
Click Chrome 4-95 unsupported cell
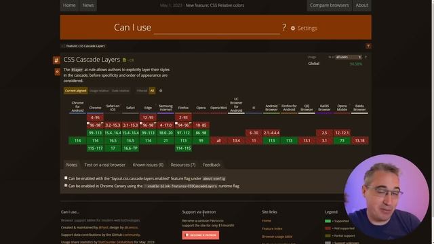[95, 117]
